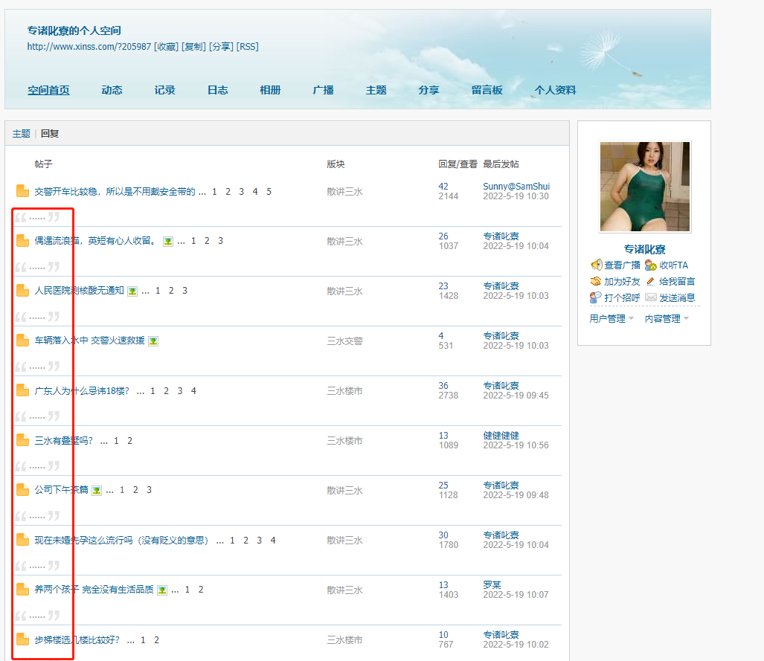Image resolution: width=764 pixels, height=661 pixels.
Task: Go to page 2 of 步梯楼选几楼 post
Action: pyautogui.click(x=156, y=639)
